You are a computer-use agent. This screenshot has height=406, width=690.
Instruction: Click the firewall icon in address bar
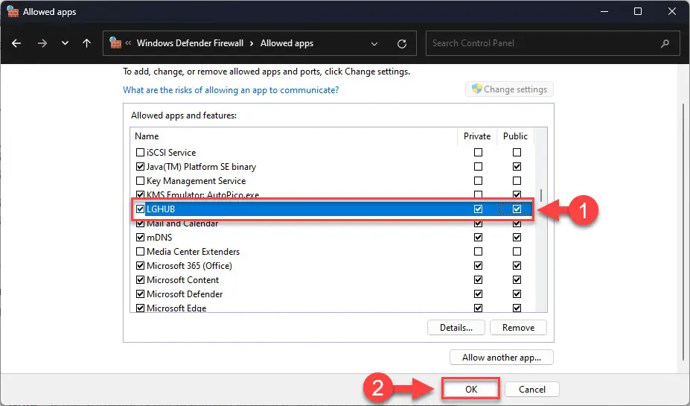pos(115,42)
